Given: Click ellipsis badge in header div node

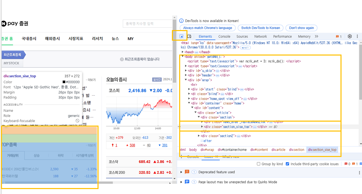Looking at the screenshot, I should pos(218,75).
